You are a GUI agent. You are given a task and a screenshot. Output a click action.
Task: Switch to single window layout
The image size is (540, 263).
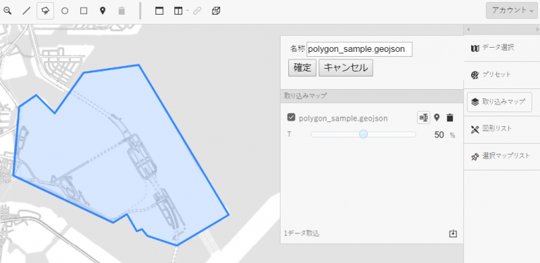pos(159,11)
